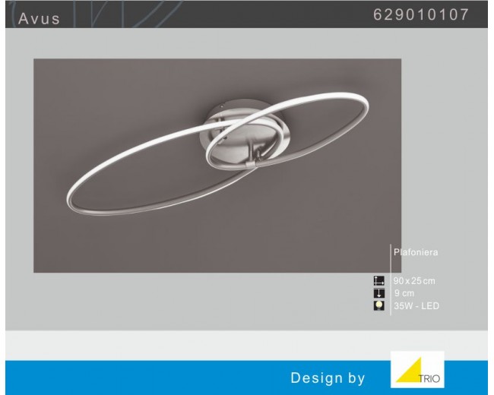Screen dimensions: 494x395
Task: Click the 35W - LED power text
Action: 416,306
